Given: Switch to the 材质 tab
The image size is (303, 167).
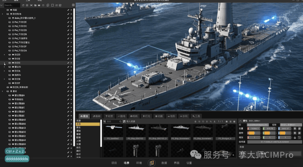Looking at the screenshot, I should pyautogui.click(x=109, y=116).
